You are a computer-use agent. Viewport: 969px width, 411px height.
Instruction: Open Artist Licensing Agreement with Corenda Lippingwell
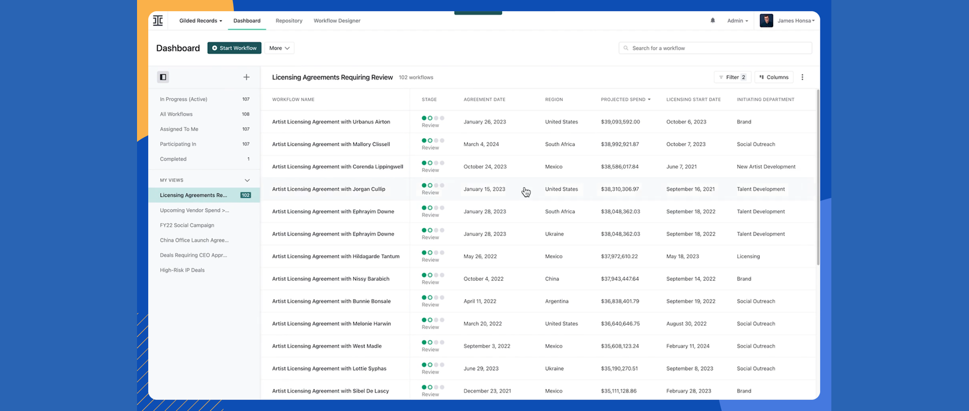point(338,166)
